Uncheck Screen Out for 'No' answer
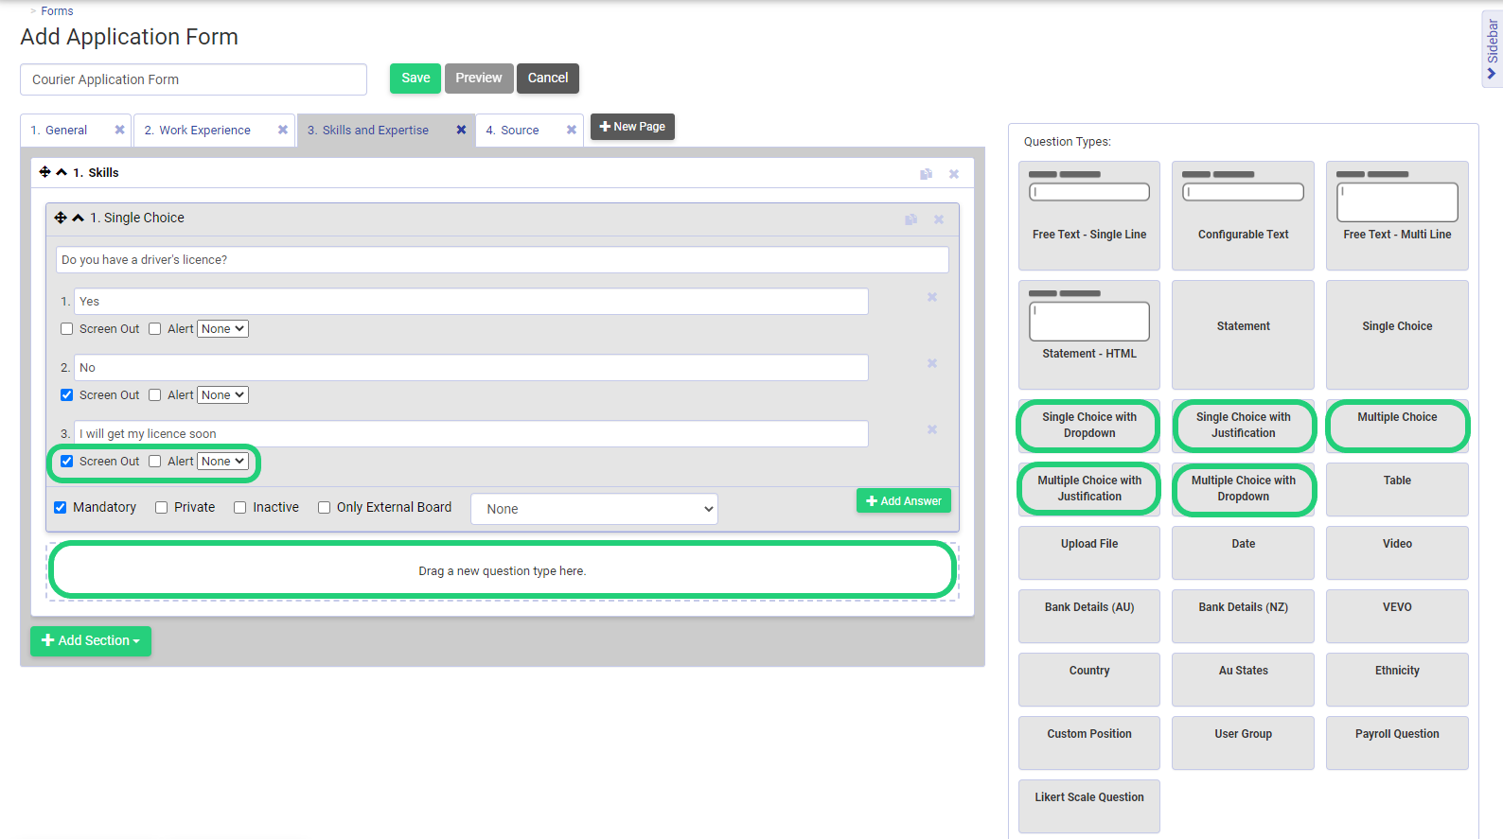 (x=67, y=395)
